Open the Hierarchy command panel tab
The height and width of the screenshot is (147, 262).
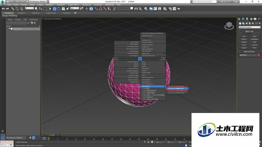pyautogui.click(x=247, y=19)
